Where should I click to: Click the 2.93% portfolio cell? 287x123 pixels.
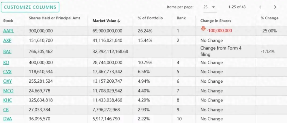(144, 110)
